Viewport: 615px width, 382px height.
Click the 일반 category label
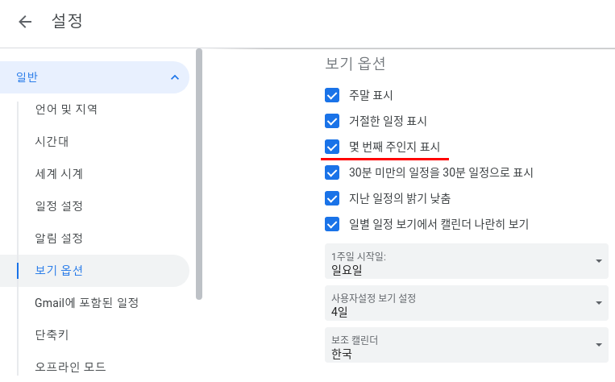(x=27, y=77)
